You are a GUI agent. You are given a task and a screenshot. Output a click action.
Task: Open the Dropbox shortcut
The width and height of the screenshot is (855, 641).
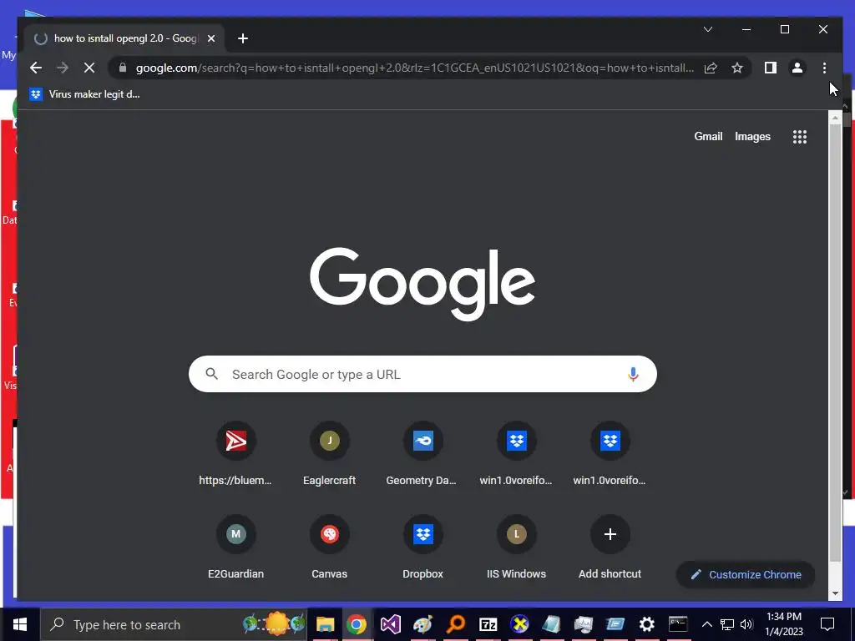point(422,548)
